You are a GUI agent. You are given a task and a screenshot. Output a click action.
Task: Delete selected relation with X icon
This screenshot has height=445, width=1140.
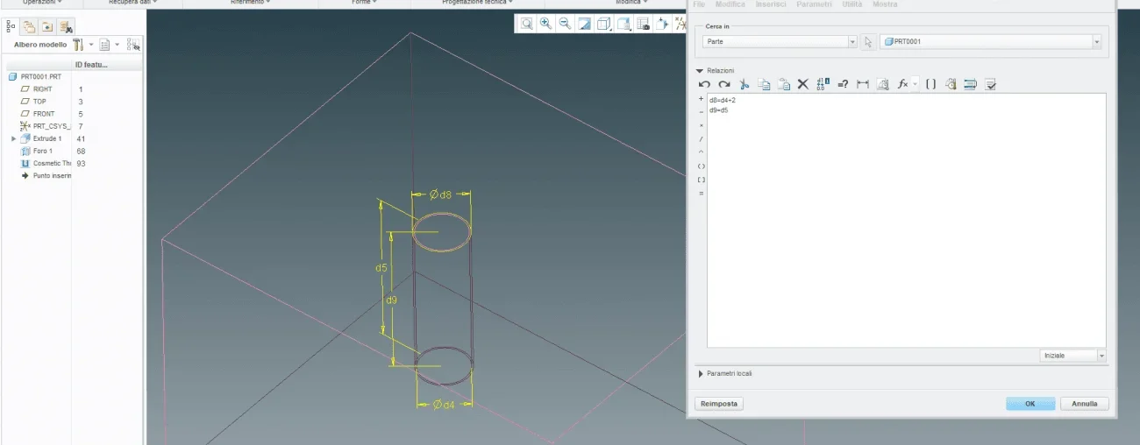(x=802, y=84)
